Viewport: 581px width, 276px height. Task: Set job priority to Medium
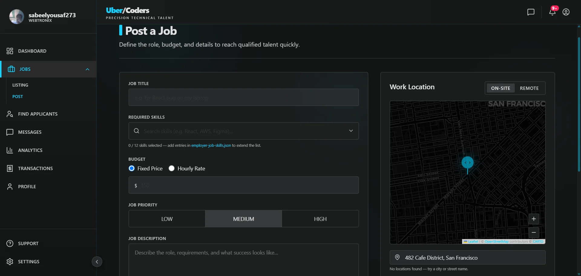pos(244,219)
